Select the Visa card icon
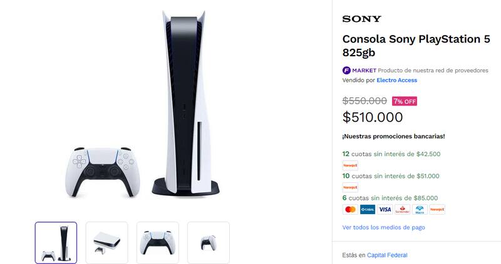This screenshot has width=501, height=264. point(385,210)
